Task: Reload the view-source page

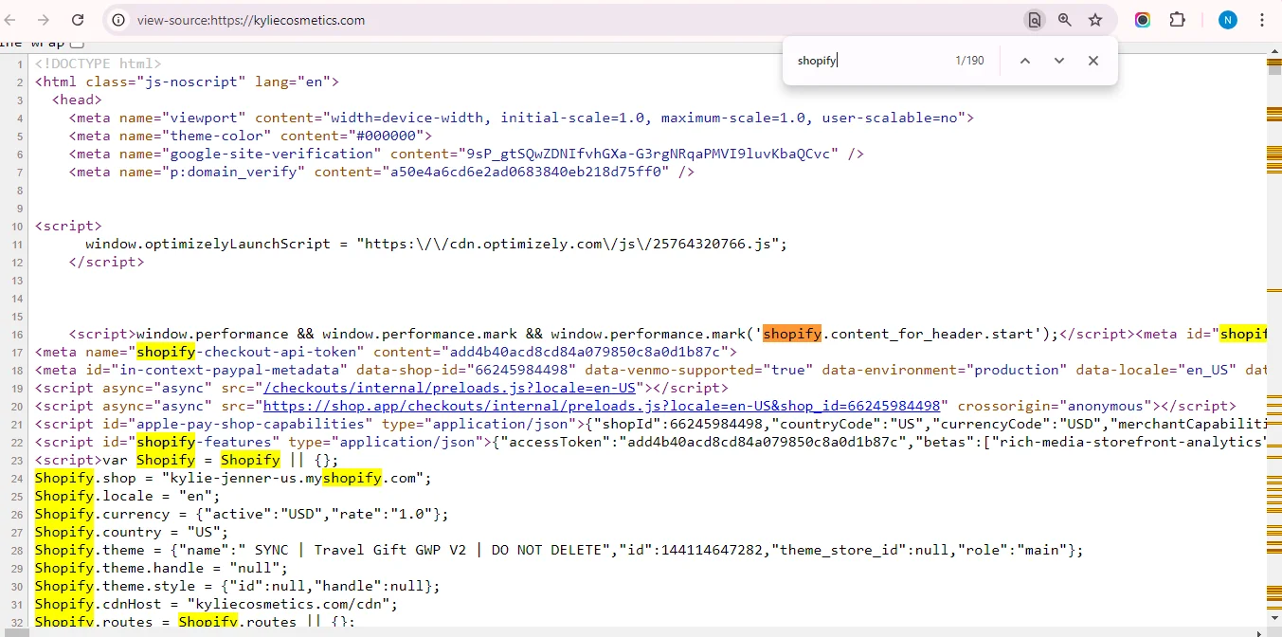Action: coord(78,19)
